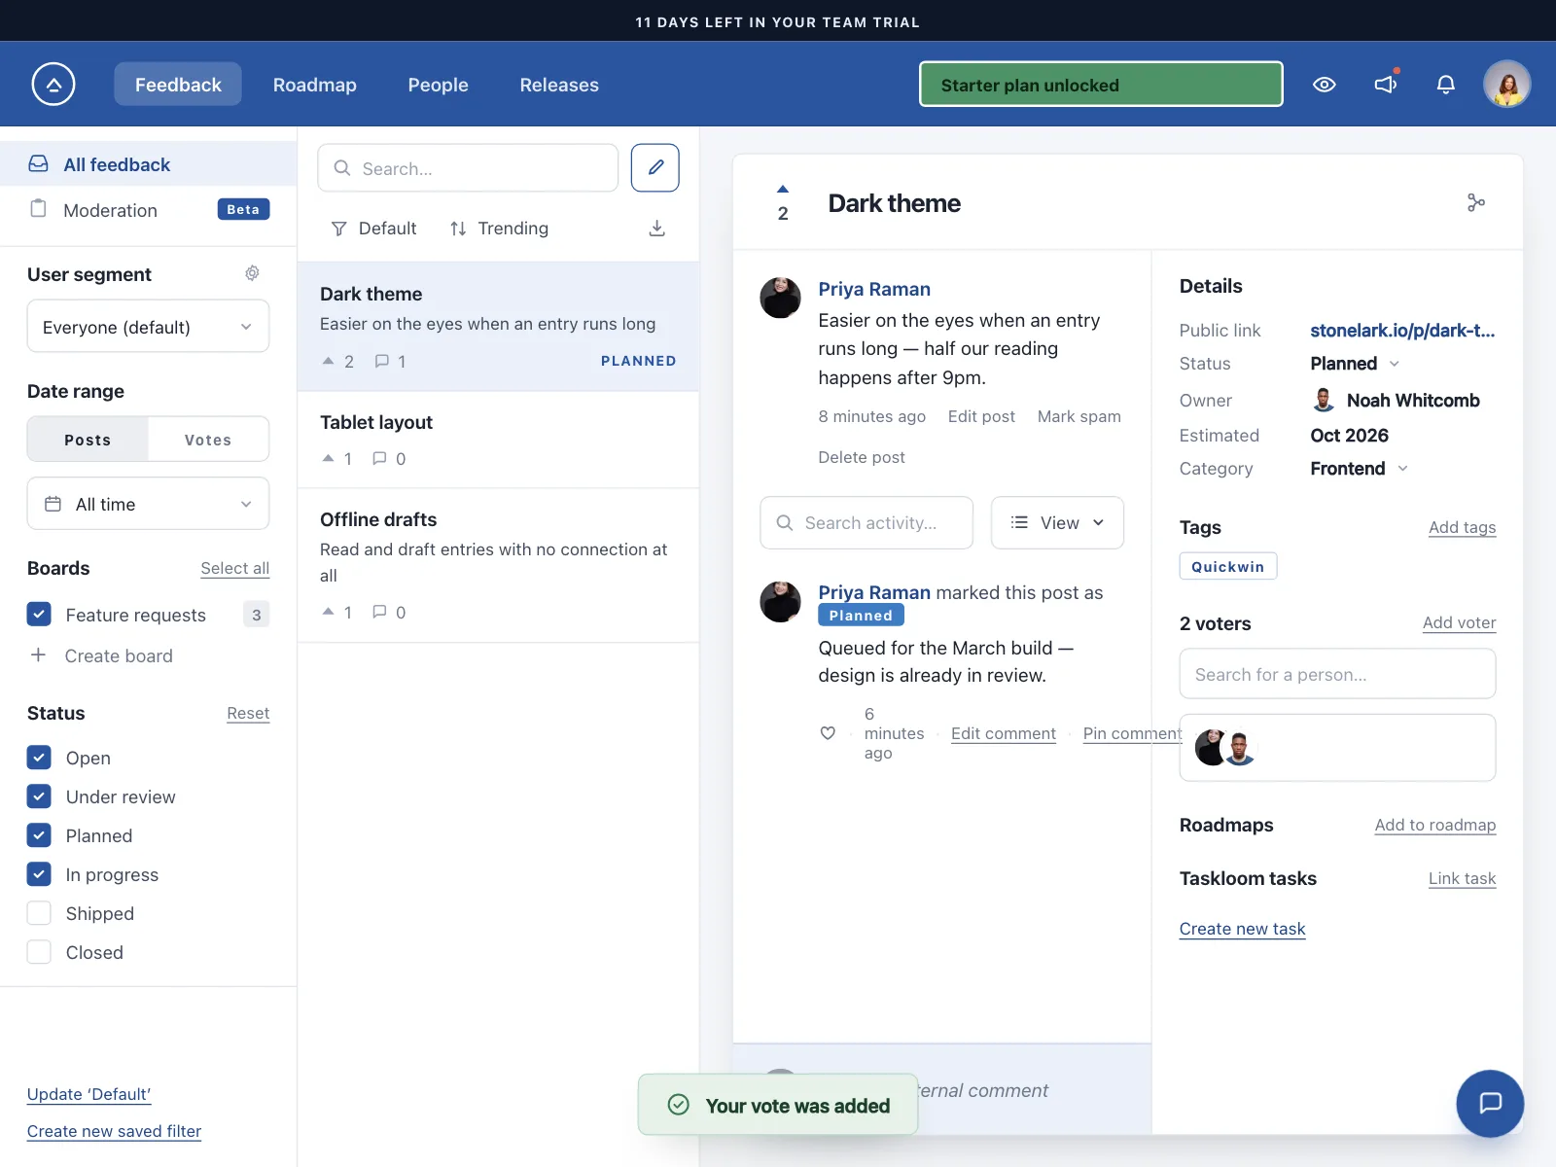The height and width of the screenshot is (1167, 1556).
Task: Click the Status Reset link
Action: [248, 714]
